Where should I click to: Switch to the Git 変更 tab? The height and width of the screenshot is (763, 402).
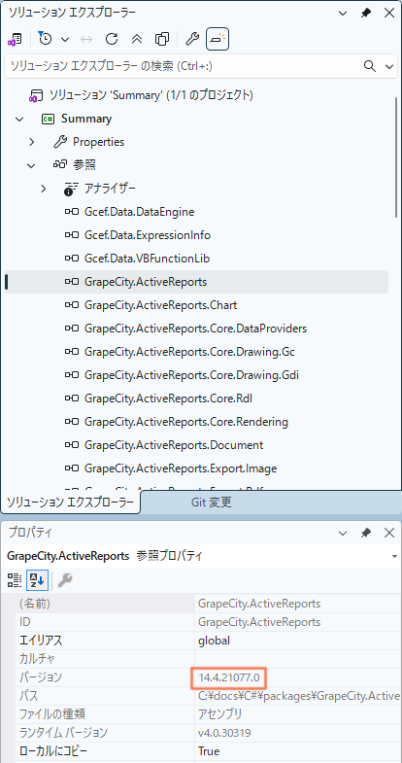click(211, 503)
